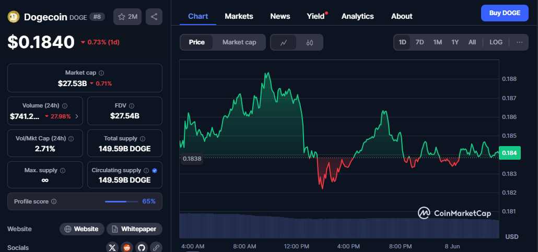This screenshot has width=538, height=252.
Task: Add Dogecoin to watchlist via star button
Action: point(127,17)
